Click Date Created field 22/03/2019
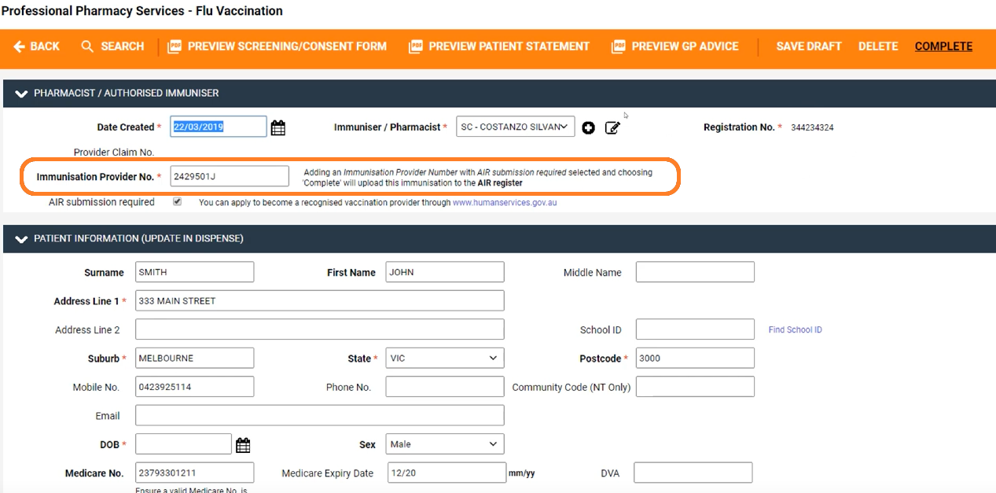Viewport: 996px width, 493px height. click(219, 127)
